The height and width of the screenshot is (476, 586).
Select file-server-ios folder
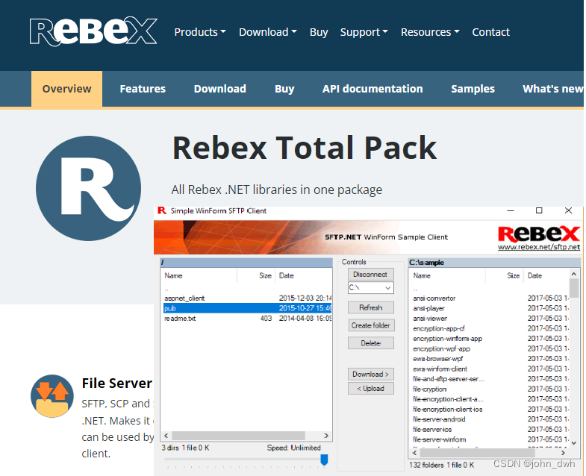[x=432, y=429]
